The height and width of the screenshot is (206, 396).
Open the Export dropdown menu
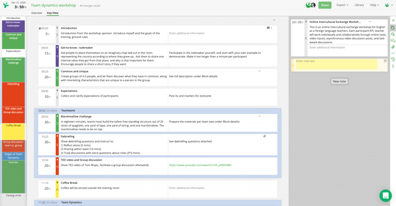click(x=342, y=5)
